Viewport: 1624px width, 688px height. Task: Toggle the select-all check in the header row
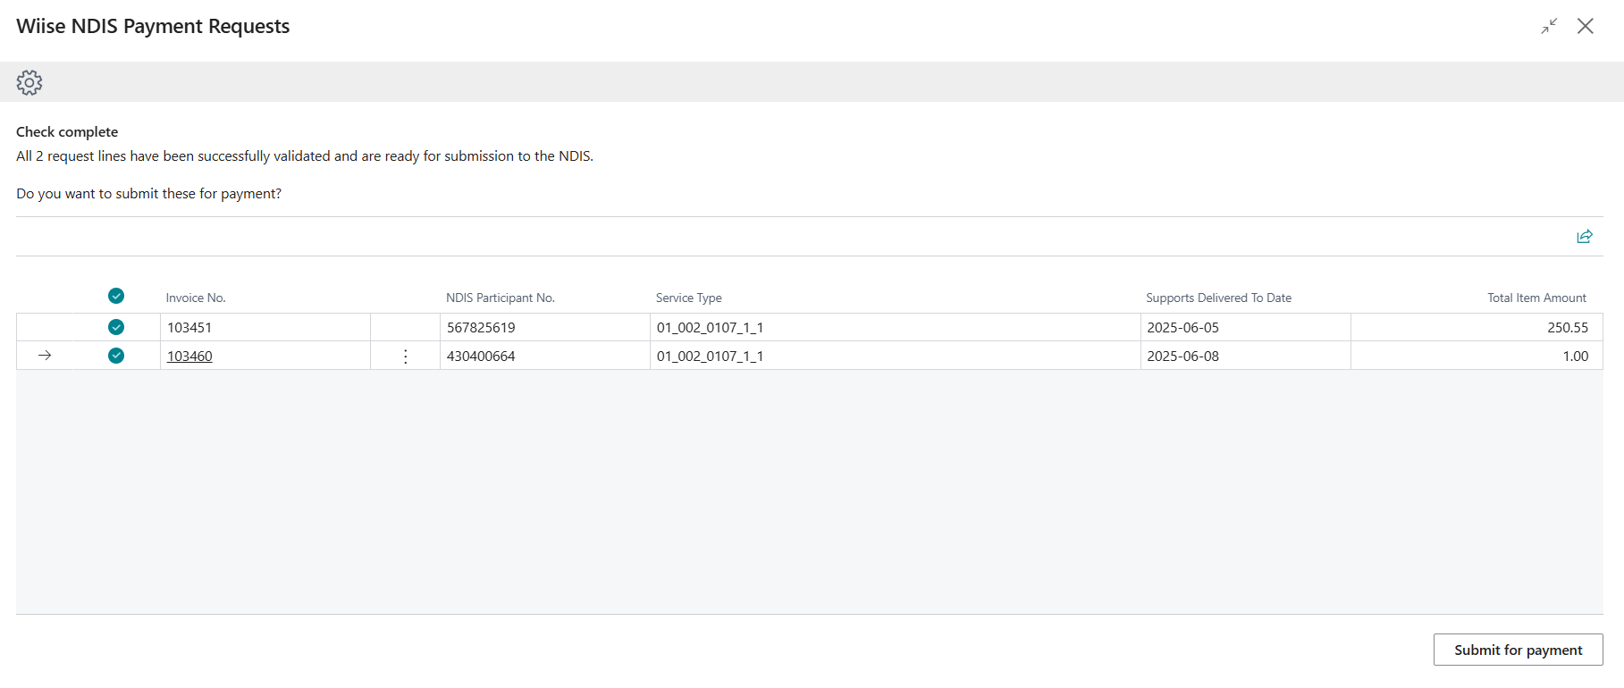(x=116, y=296)
